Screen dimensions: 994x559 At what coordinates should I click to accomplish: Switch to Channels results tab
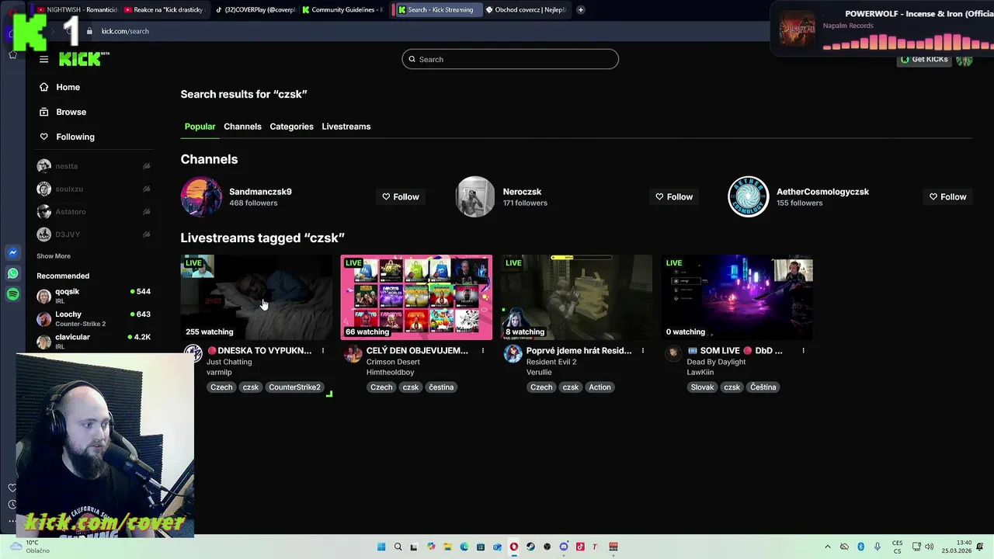click(x=242, y=127)
